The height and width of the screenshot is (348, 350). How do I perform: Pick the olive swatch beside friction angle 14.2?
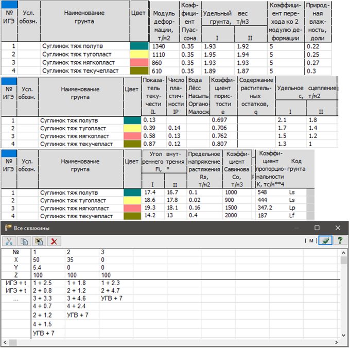pos(132,216)
